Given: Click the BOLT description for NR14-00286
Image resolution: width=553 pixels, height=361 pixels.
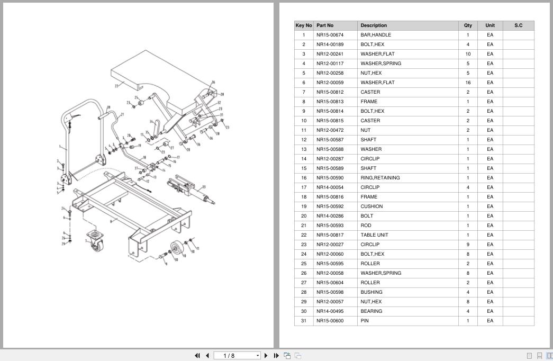Looking at the screenshot, I should coord(367,216).
